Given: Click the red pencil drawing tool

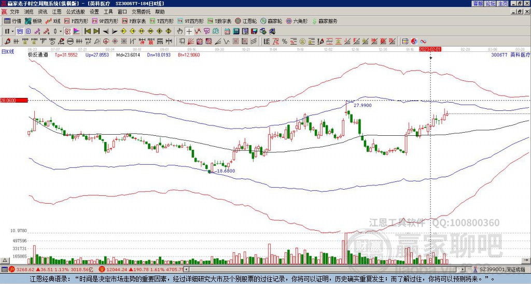Looking at the screenshot, I should point(7,41).
